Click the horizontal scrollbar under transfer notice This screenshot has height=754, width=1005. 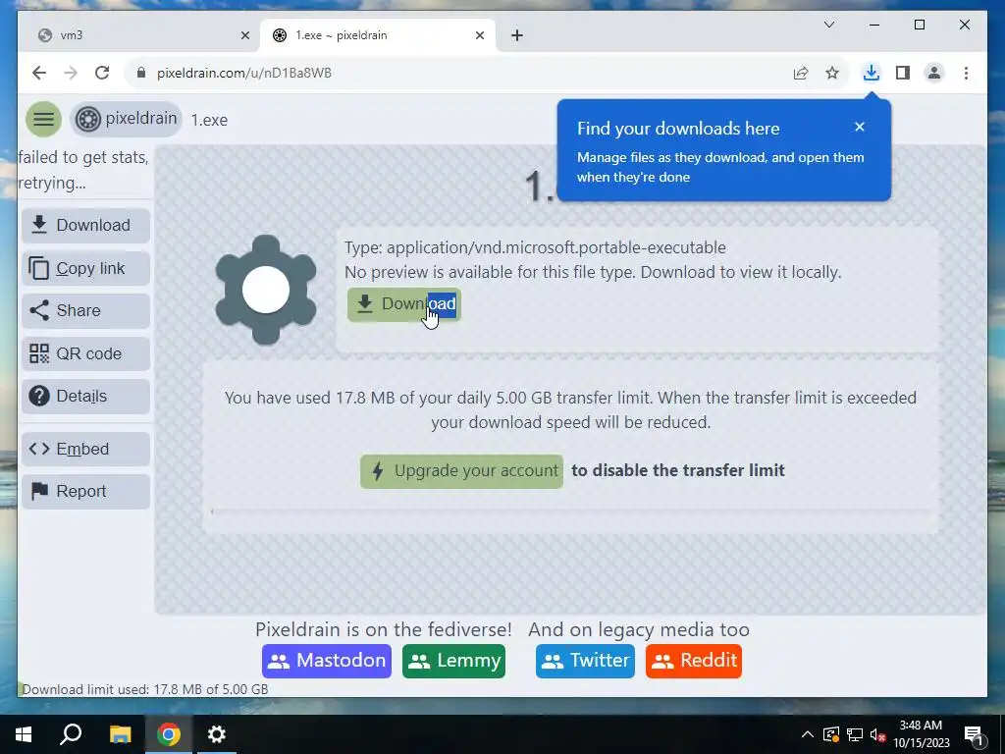pos(570,511)
